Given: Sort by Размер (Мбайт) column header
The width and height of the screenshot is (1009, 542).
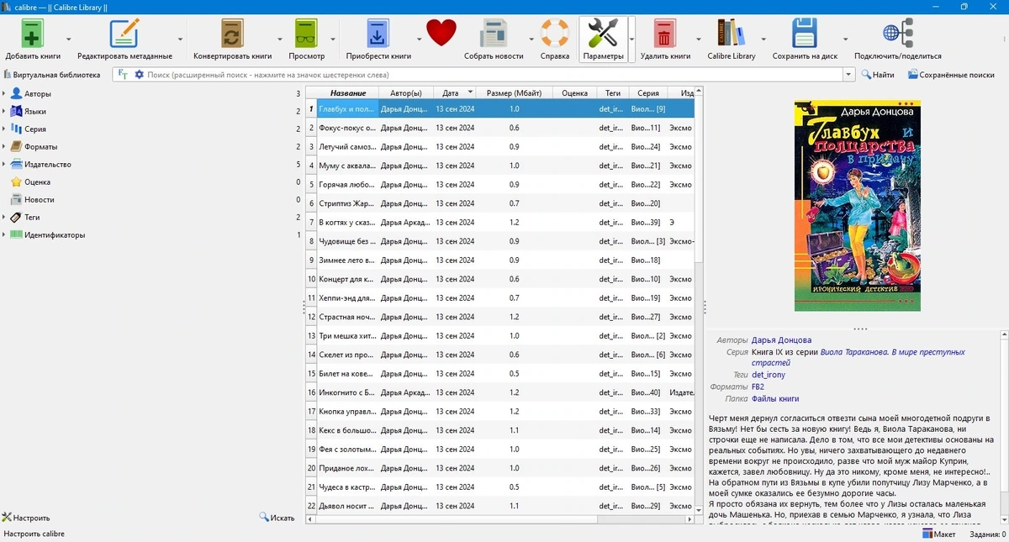Looking at the screenshot, I should tap(515, 93).
